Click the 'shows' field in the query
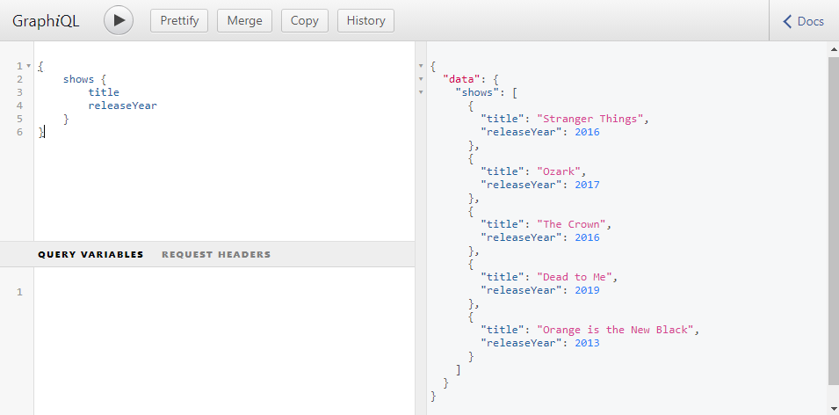Image resolution: width=839 pixels, height=415 pixels. [78, 79]
